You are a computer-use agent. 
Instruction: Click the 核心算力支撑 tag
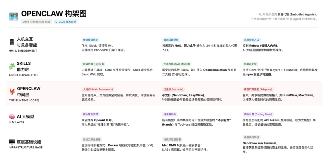[x=91, y=114]
